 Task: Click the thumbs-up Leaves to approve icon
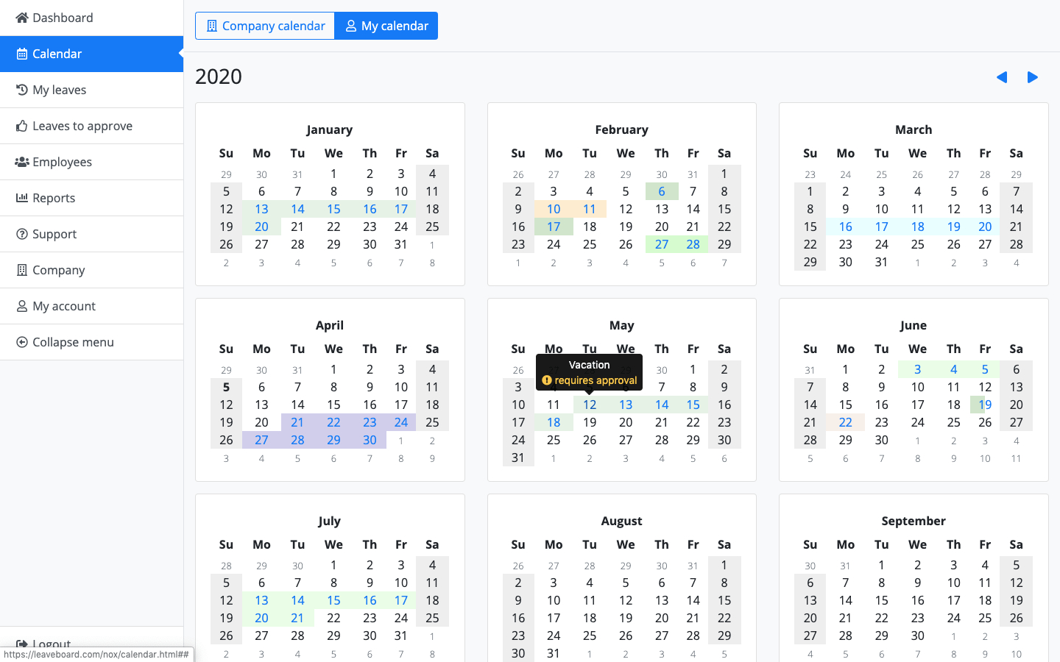(x=22, y=126)
